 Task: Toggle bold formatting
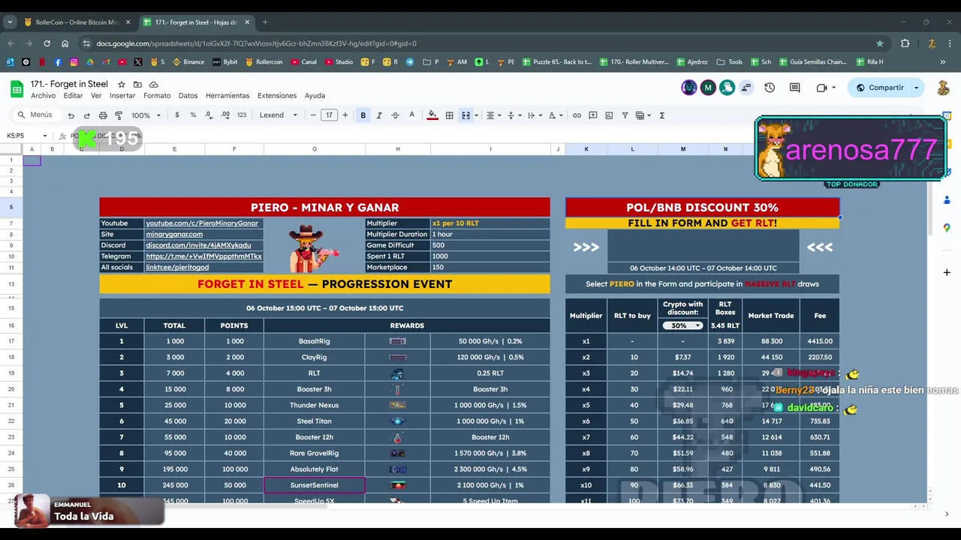pyautogui.click(x=363, y=115)
